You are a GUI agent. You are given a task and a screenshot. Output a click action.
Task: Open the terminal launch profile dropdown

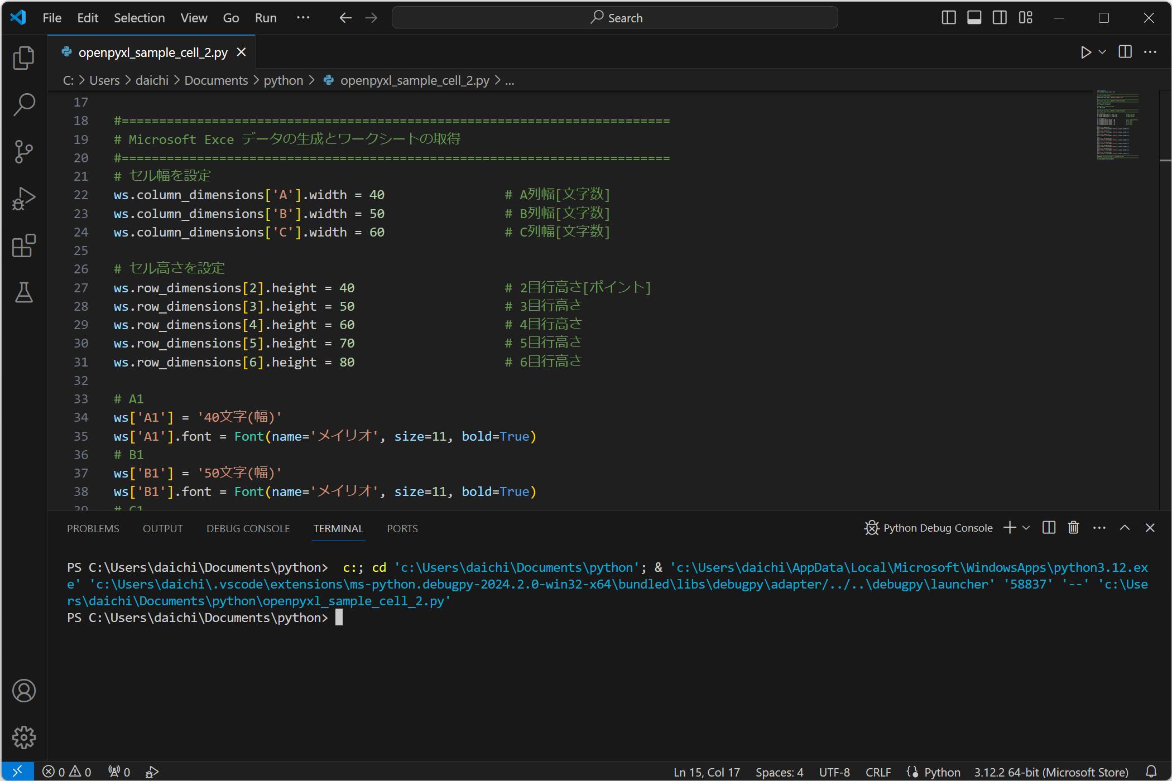click(x=1026, y=528)
